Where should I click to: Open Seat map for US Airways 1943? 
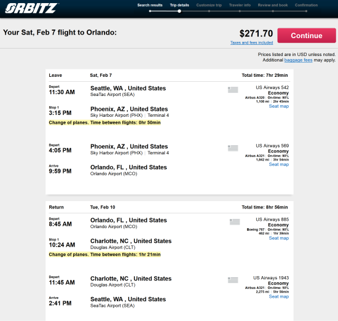[279, 296]
